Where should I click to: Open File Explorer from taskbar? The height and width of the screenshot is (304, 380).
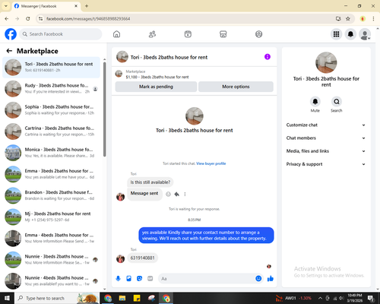[122, 298]
